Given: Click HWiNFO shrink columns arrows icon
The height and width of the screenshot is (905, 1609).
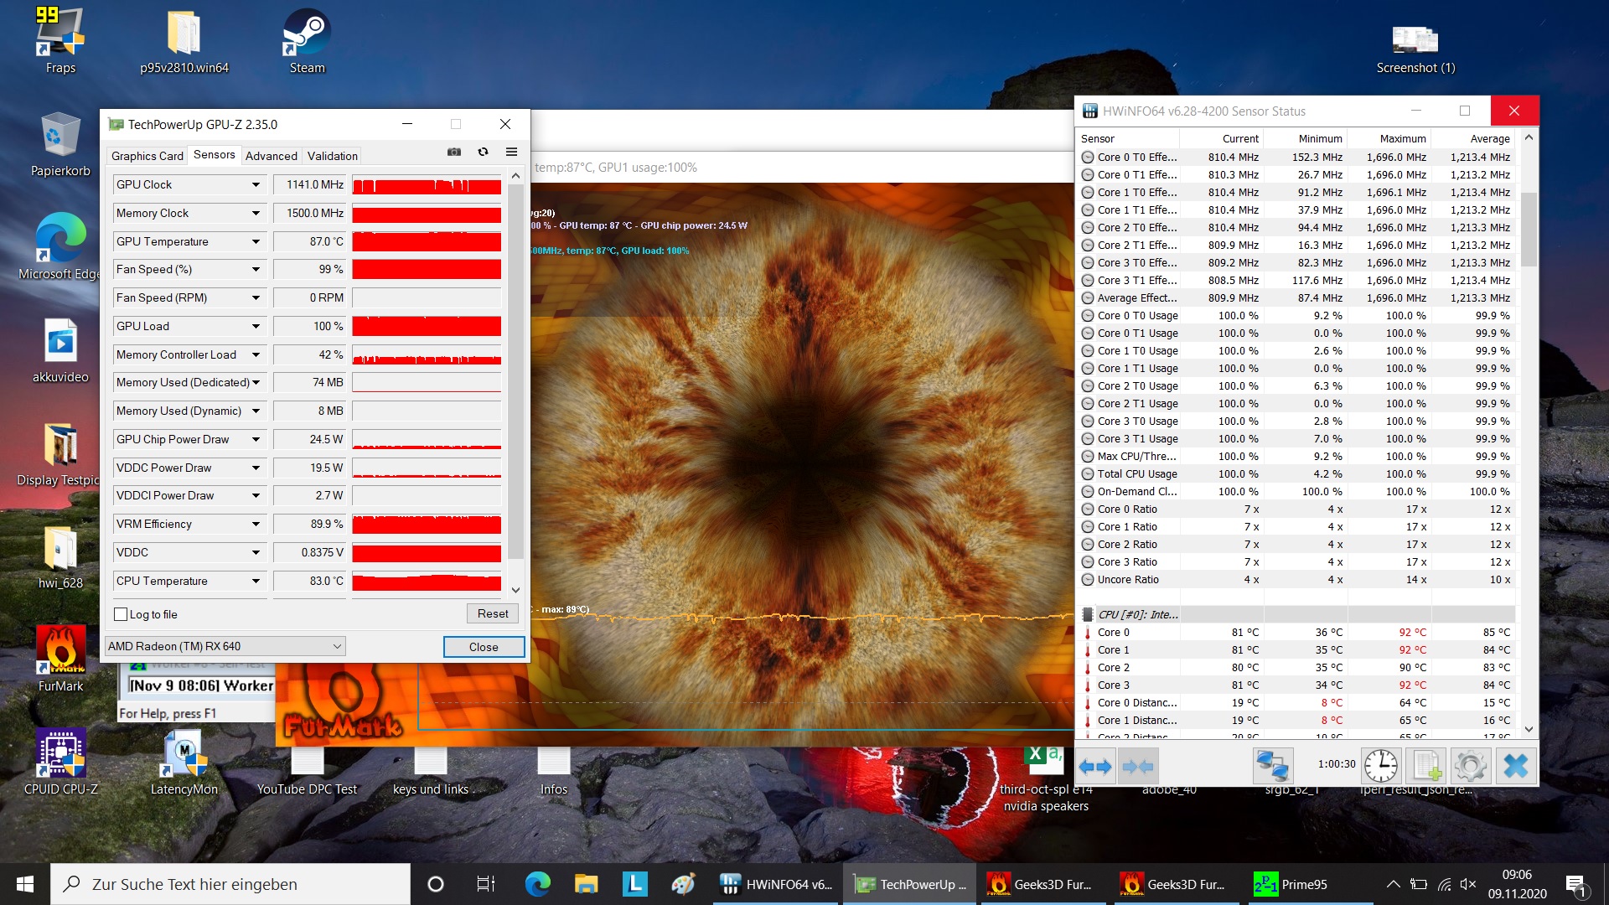Looking at the screenshot, I should [1137, 766].
